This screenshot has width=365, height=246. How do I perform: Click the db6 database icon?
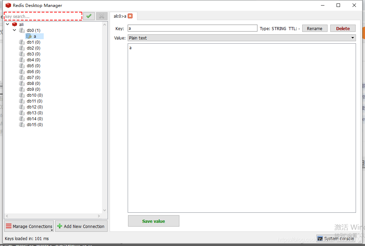tap(22, 72)
